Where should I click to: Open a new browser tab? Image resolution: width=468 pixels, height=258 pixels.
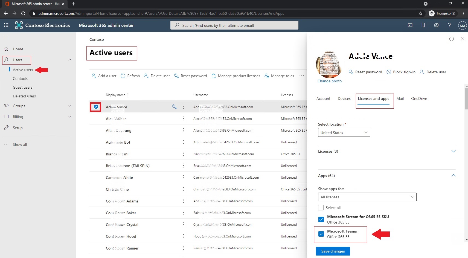coord(73,4)
